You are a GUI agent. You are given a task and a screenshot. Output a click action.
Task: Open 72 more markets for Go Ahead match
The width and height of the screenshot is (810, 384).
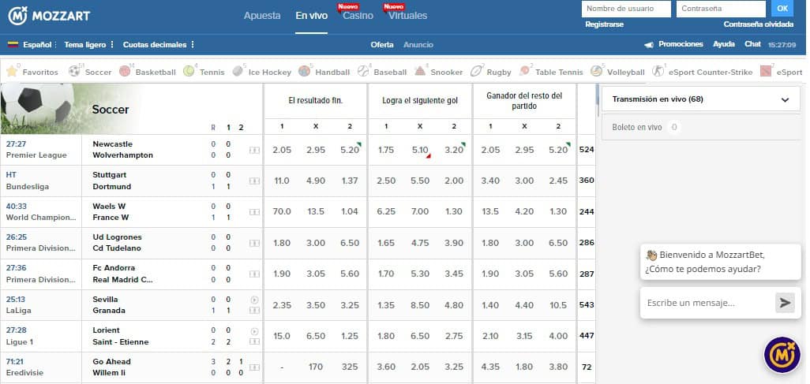587,367
